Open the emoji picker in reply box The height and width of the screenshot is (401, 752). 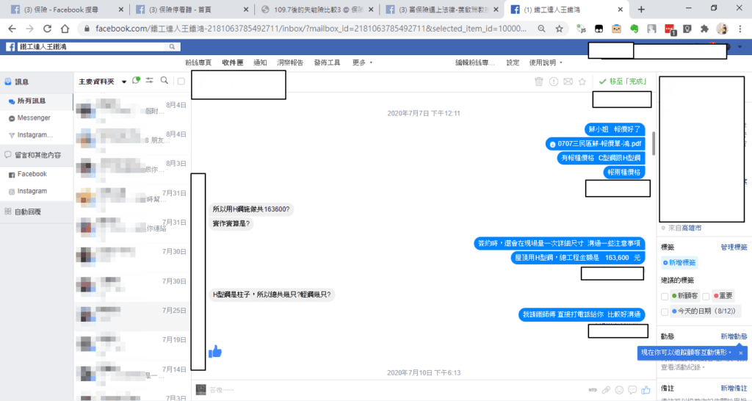621,389
